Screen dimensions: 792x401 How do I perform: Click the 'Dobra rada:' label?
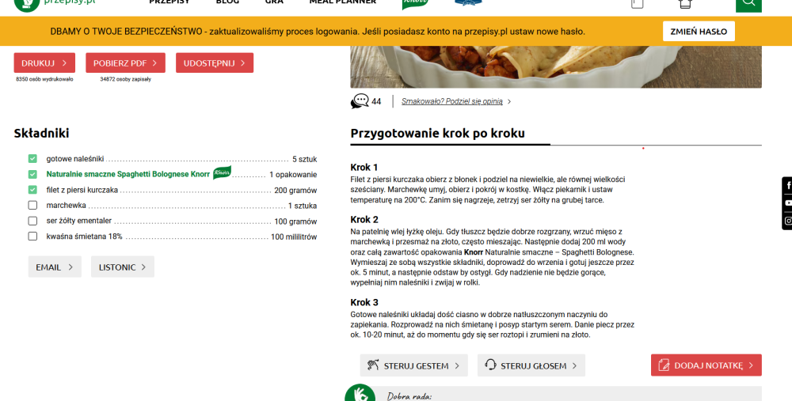(x=409, y=396)
